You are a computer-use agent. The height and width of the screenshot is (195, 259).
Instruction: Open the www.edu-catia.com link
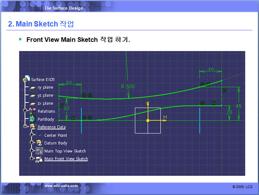point(61,186)
